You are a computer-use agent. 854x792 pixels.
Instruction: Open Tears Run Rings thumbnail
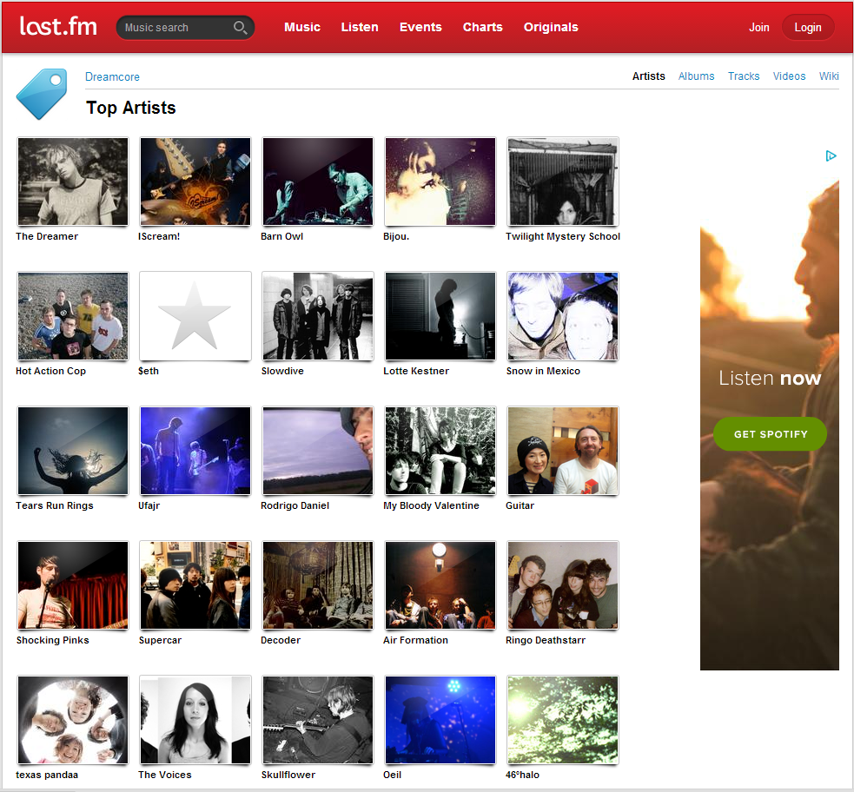[73, 450]
